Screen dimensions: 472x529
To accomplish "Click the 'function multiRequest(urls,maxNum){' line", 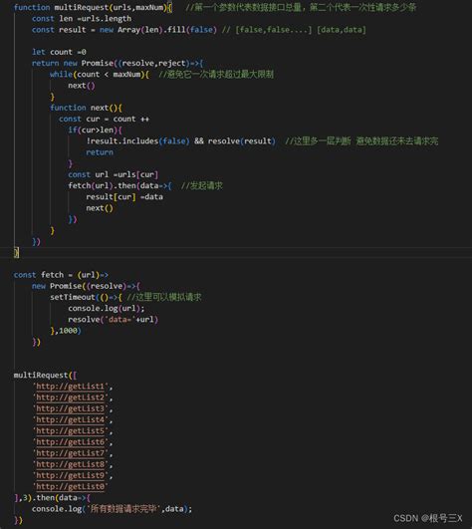I will click(x=93, y=7).
